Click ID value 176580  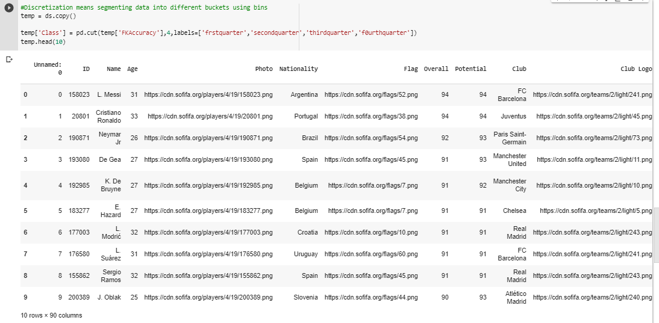click(80, 254)
